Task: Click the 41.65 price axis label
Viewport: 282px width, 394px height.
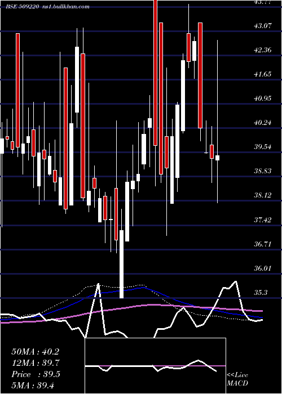Action: (263, 74)
